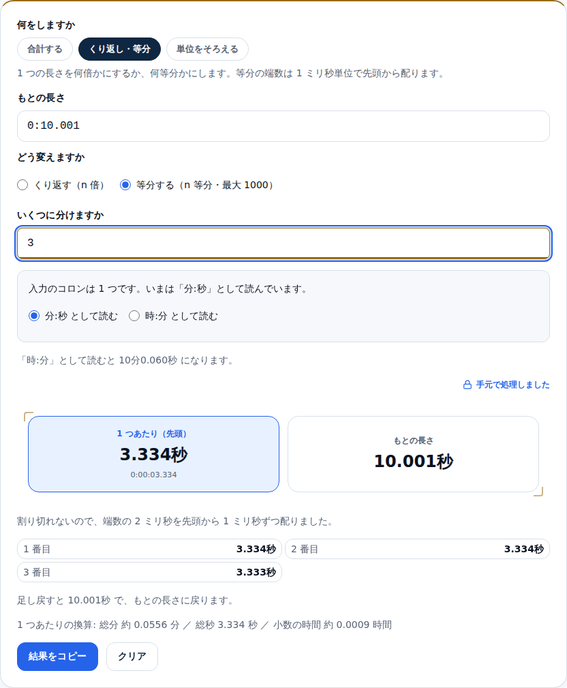Screen dimensions: 567x688
Task: Click the 入力のコロンは 1 つです notice text
Action: (169, 289)
